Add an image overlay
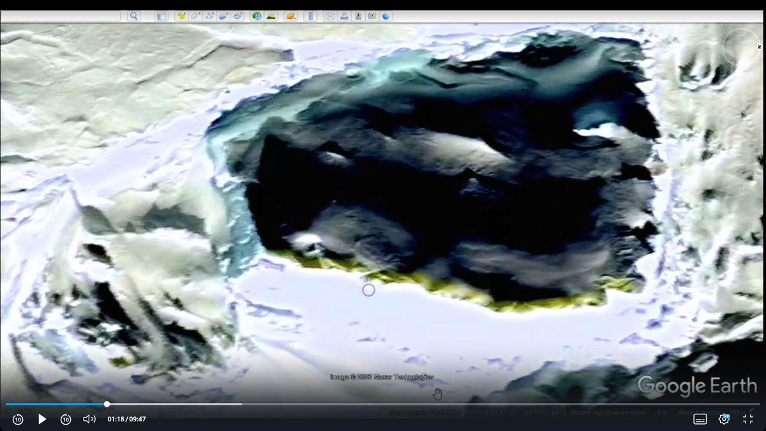The height and width of the screenshot is (431, 766). click(223, 16)
